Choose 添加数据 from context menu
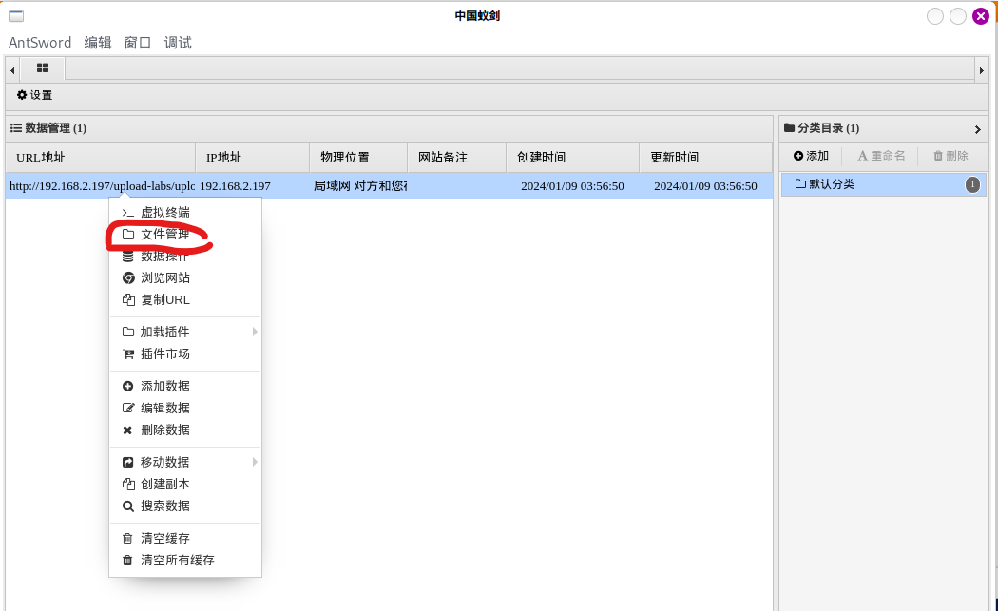The width and height of the screenshot is (998, 611). coord(185,387)
